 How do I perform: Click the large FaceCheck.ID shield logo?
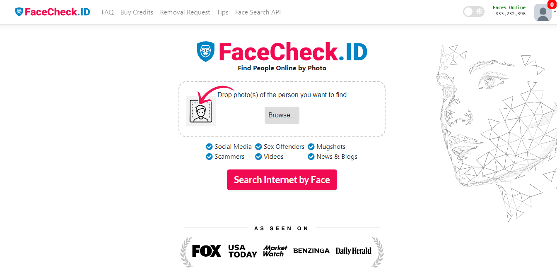[x=205, y=51]
